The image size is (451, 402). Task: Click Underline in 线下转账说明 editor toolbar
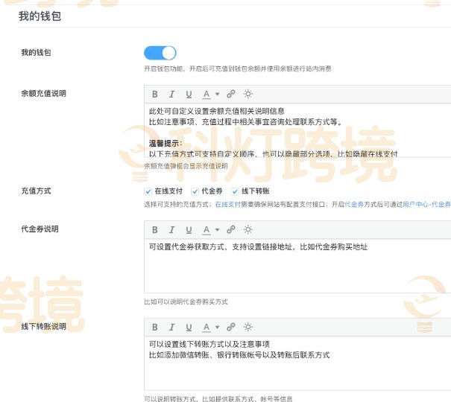point(189,327)
